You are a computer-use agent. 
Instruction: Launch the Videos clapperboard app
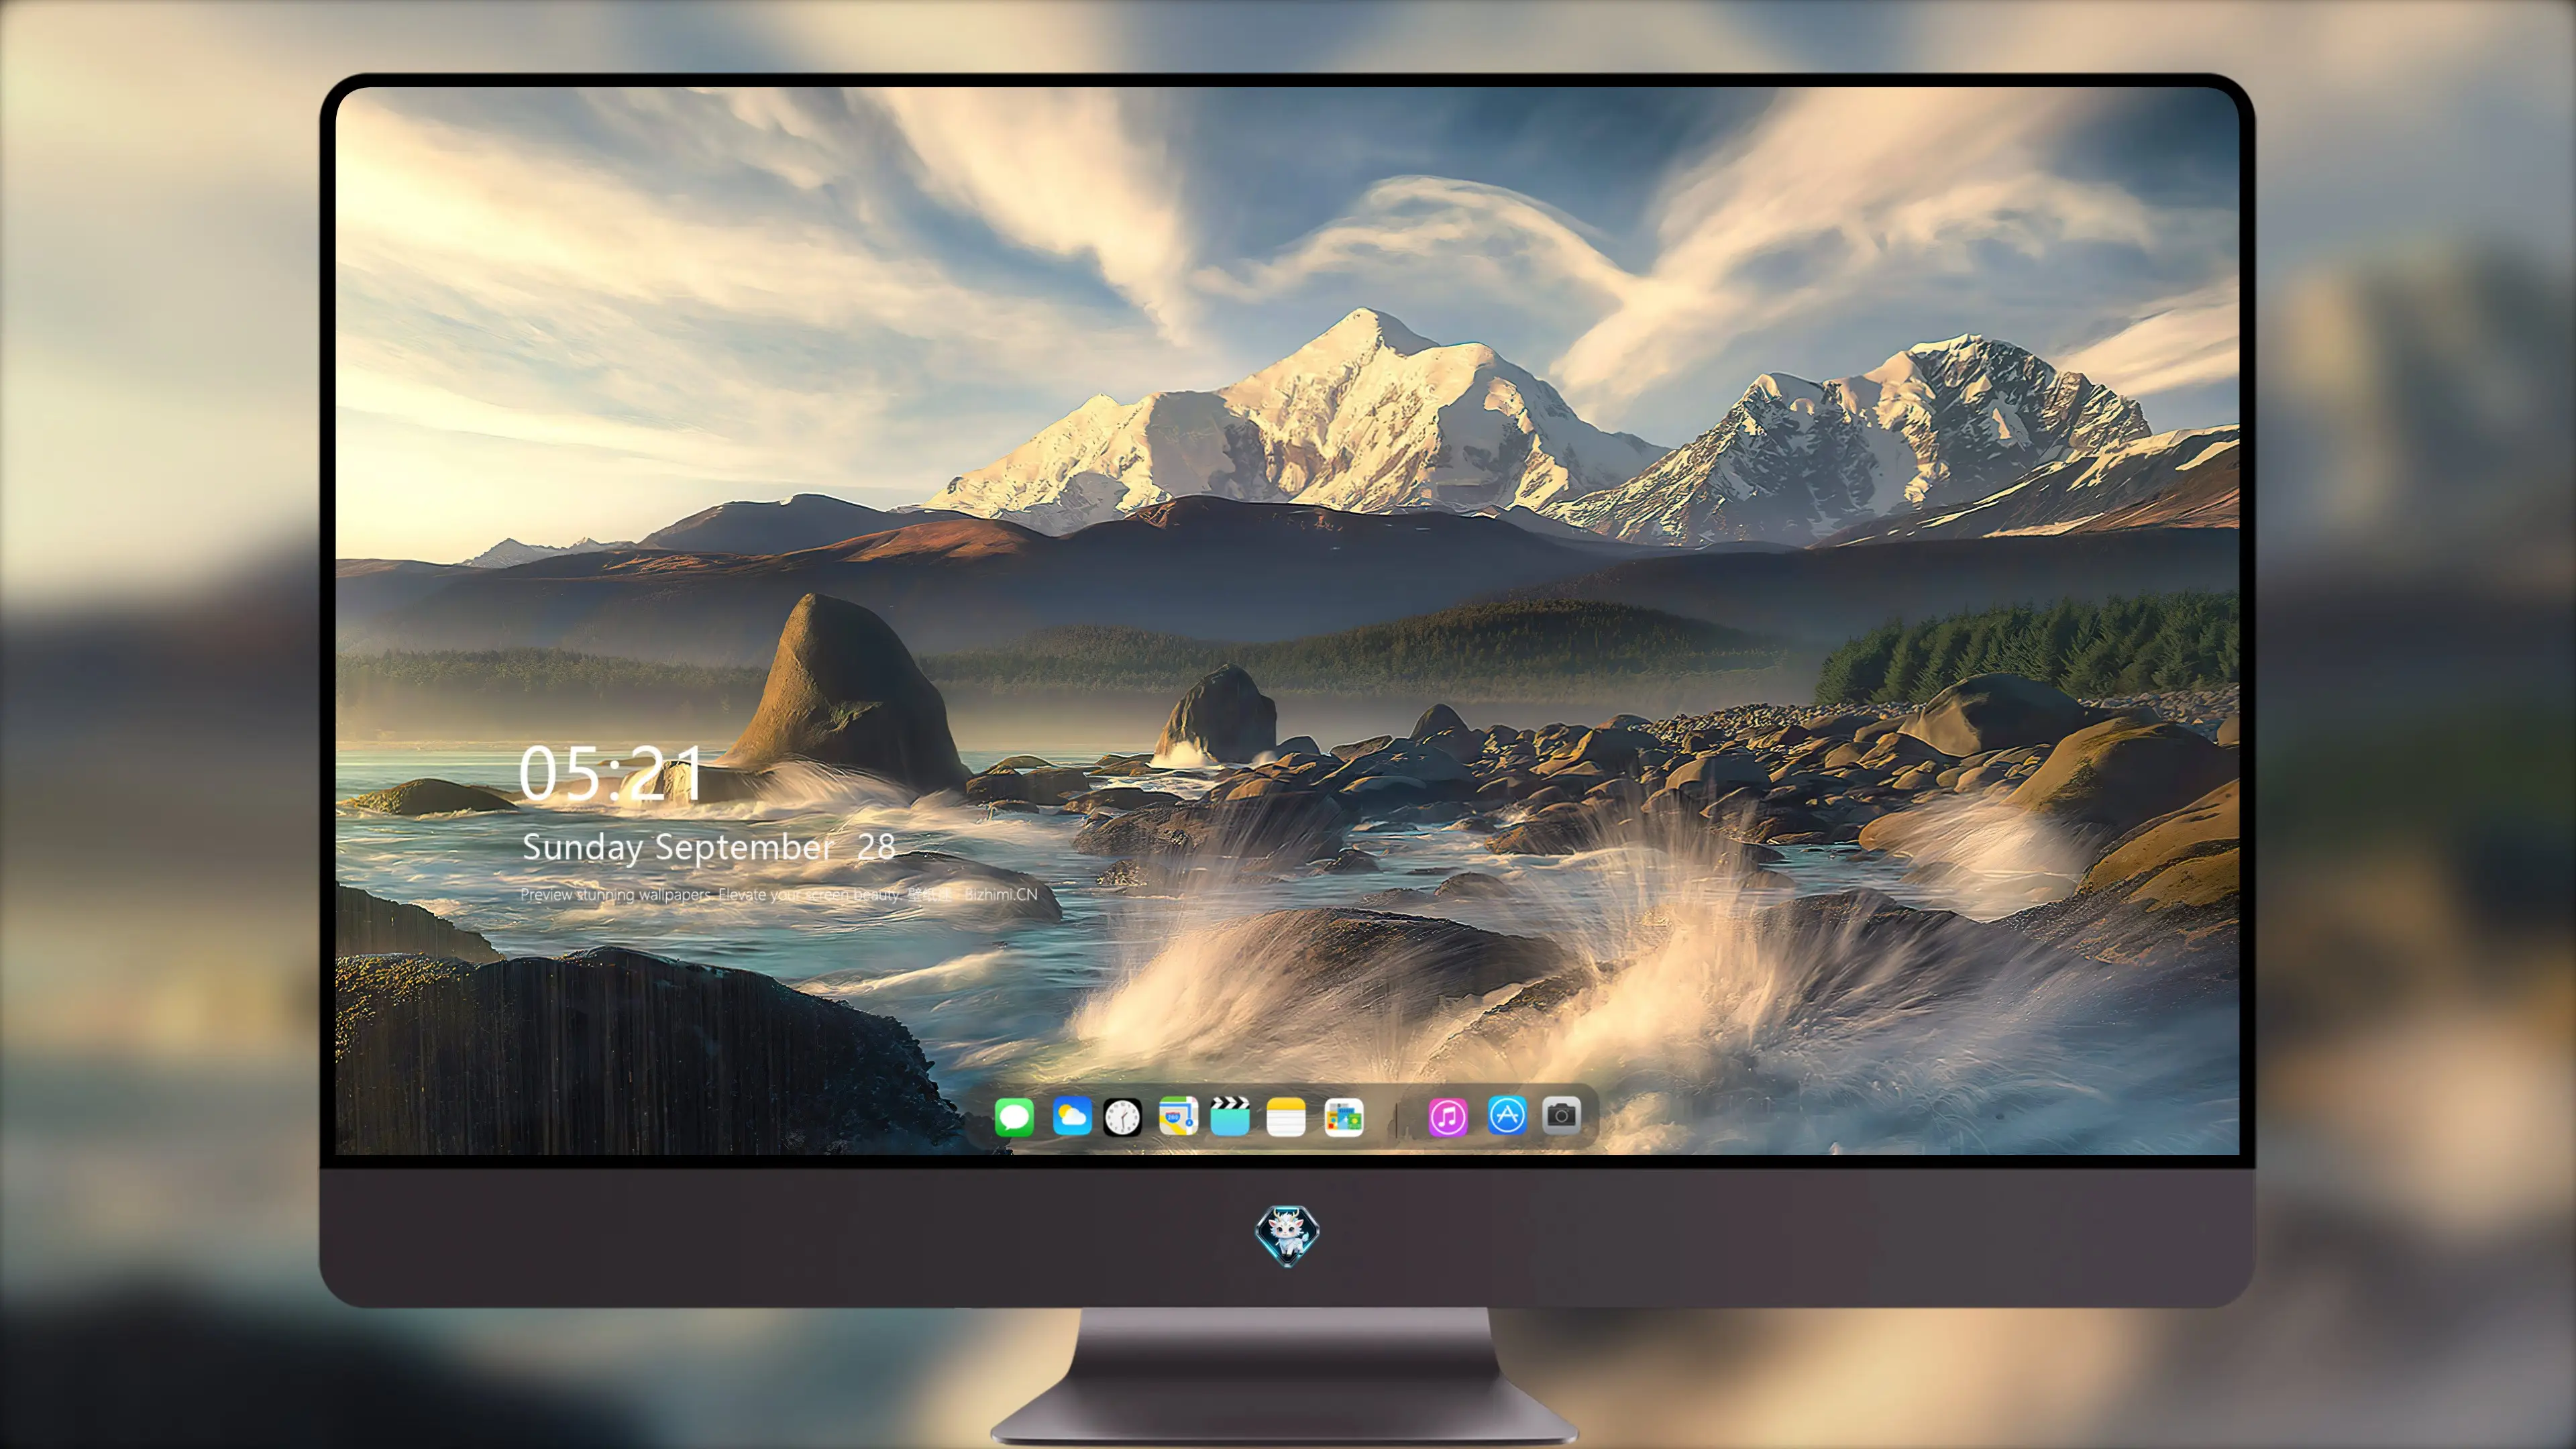pos(1230,1116)
